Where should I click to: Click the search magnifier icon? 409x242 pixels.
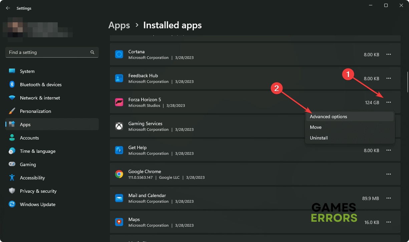92,52
